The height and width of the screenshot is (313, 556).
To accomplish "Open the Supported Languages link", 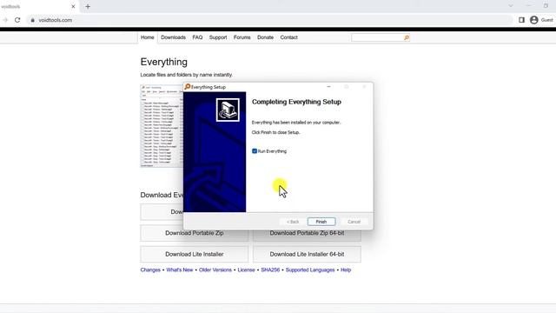I will pyautogui.click(x=310, y=270).
